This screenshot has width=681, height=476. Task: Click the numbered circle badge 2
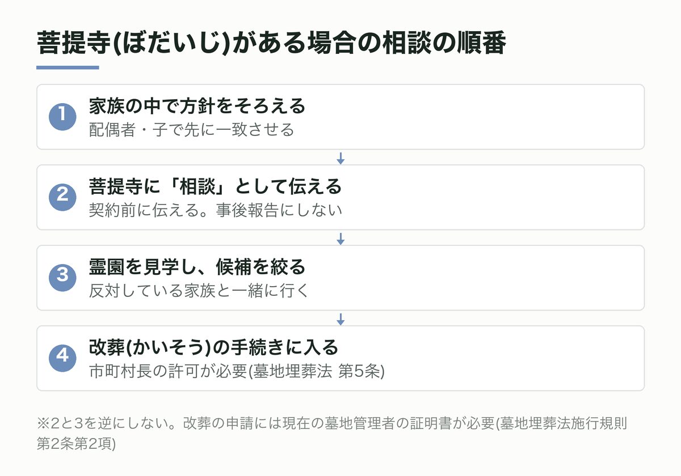click(62, 197)
